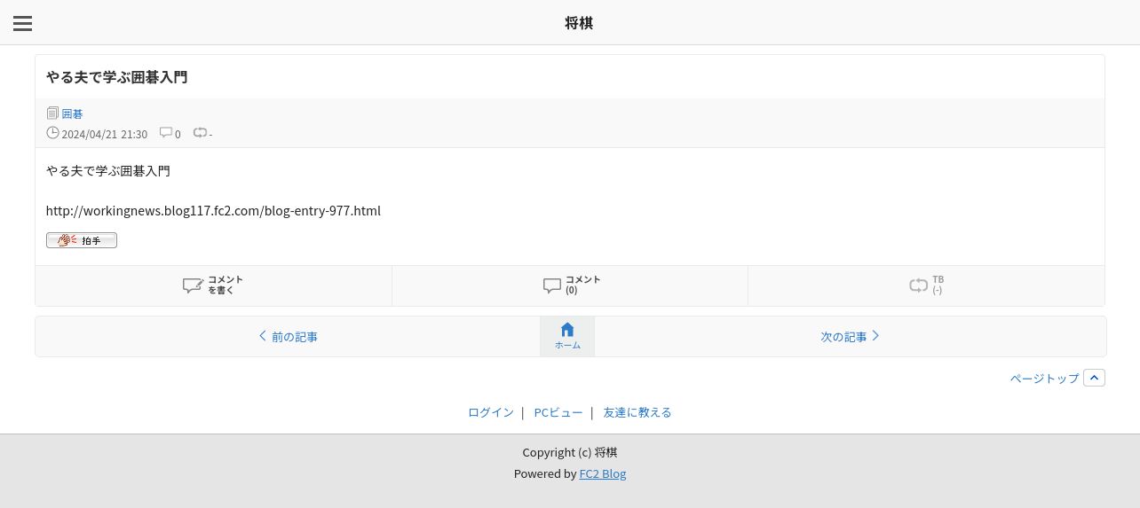Click the 将棋 blog title header
The width and height of the screenshot is (1140, 508).
click(579, 23)
